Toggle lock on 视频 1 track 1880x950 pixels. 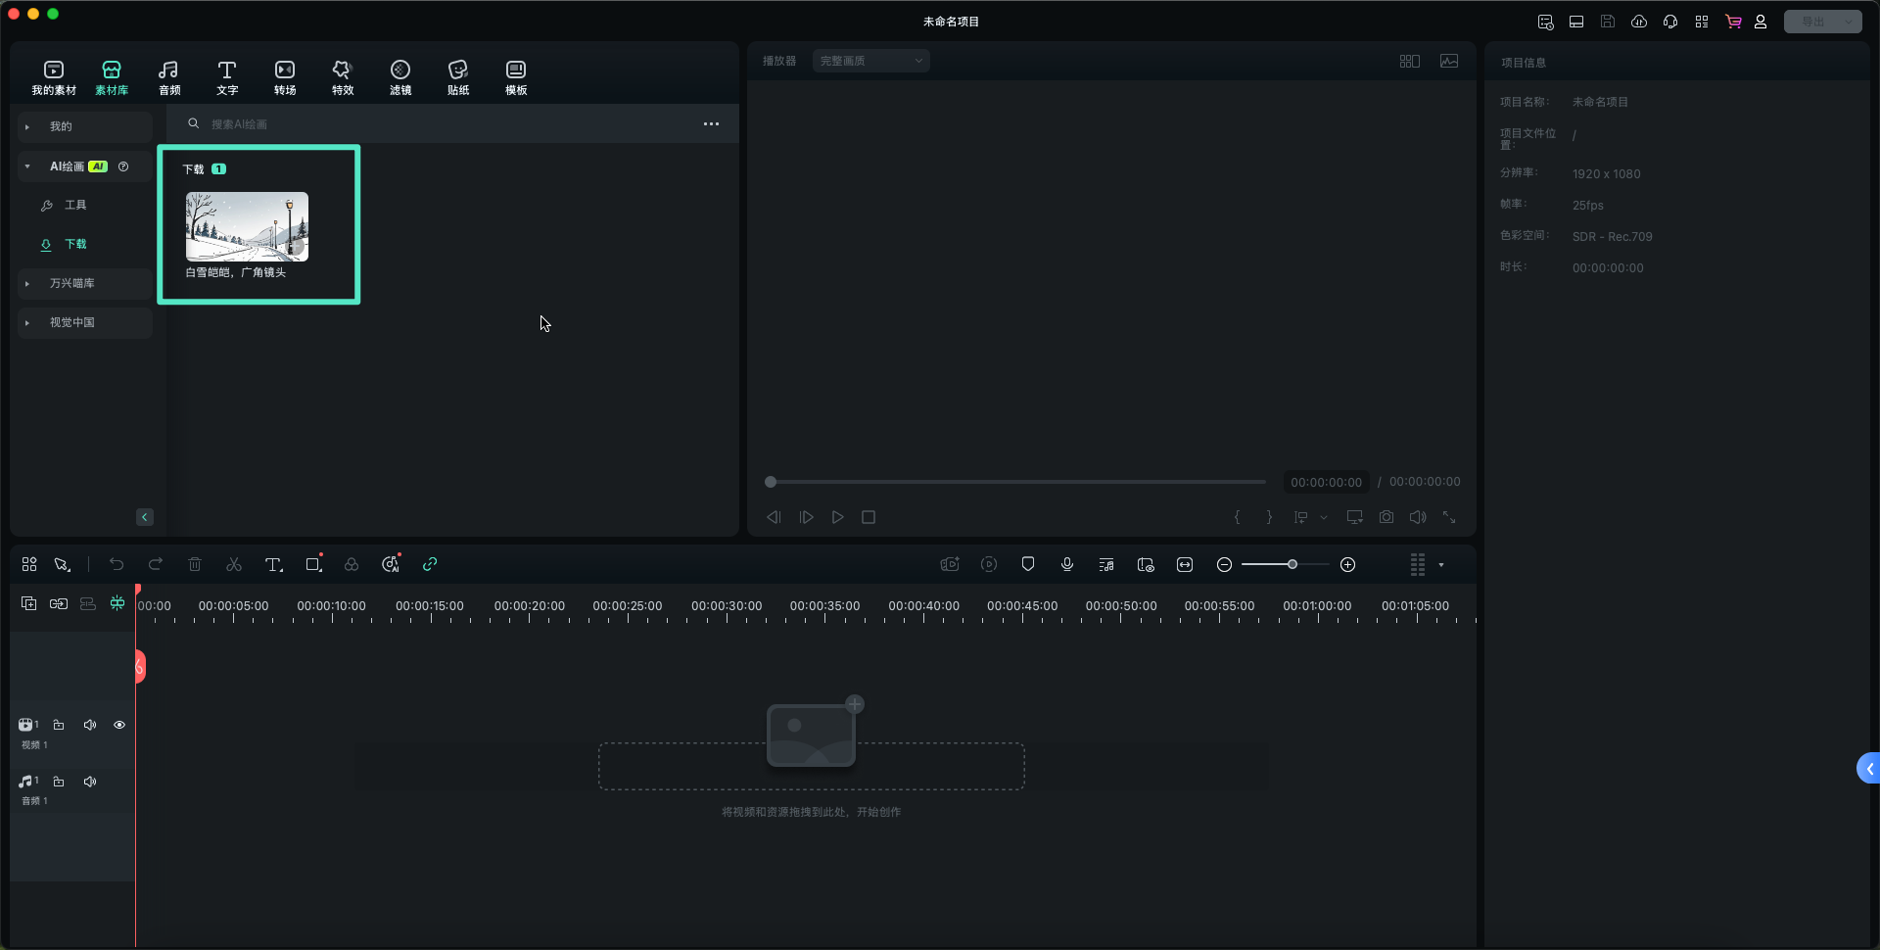59,726
